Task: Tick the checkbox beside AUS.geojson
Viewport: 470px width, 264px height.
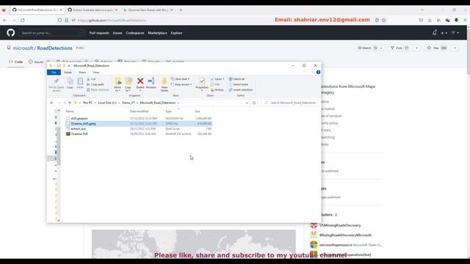Action: click(x=68, y=119)
